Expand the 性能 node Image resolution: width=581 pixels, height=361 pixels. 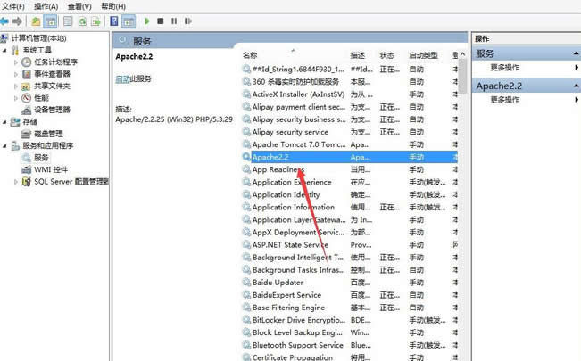coord(15,98)
